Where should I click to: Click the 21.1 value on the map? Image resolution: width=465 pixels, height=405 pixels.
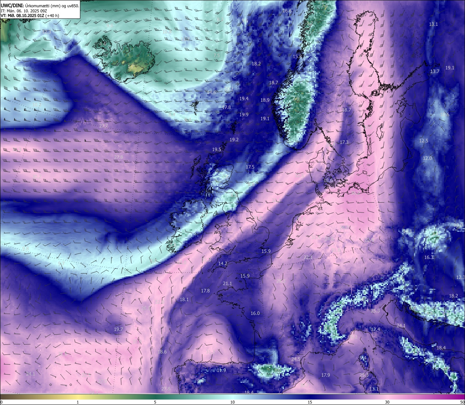coord(227,284)
